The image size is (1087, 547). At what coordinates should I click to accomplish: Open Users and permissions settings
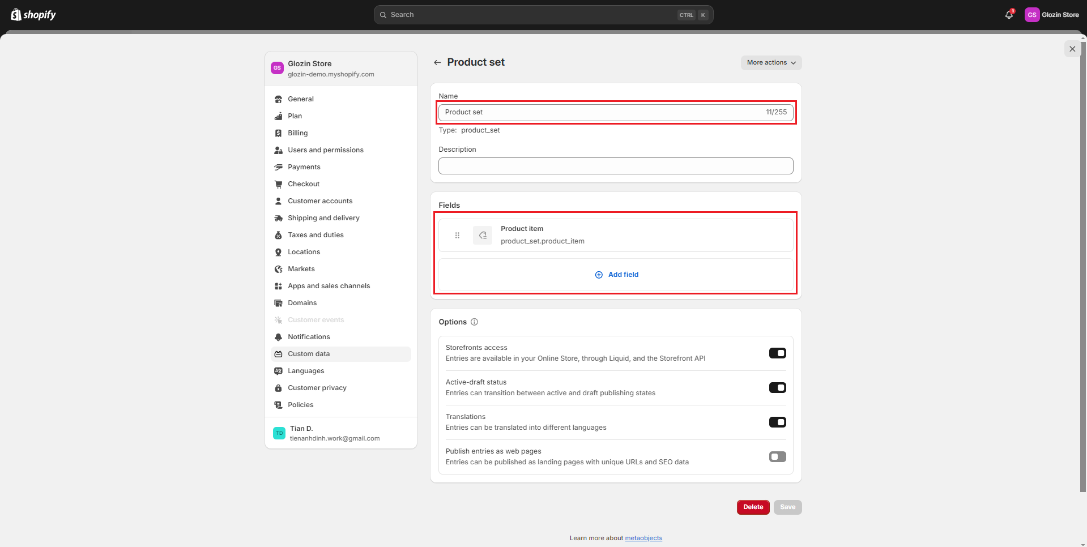325,150
